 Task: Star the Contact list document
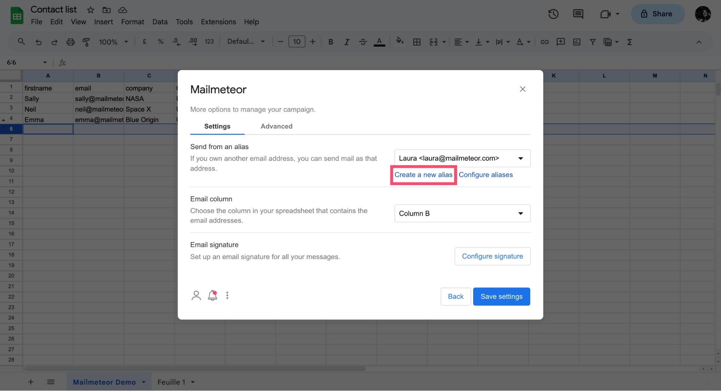click(x=90, y=10)
